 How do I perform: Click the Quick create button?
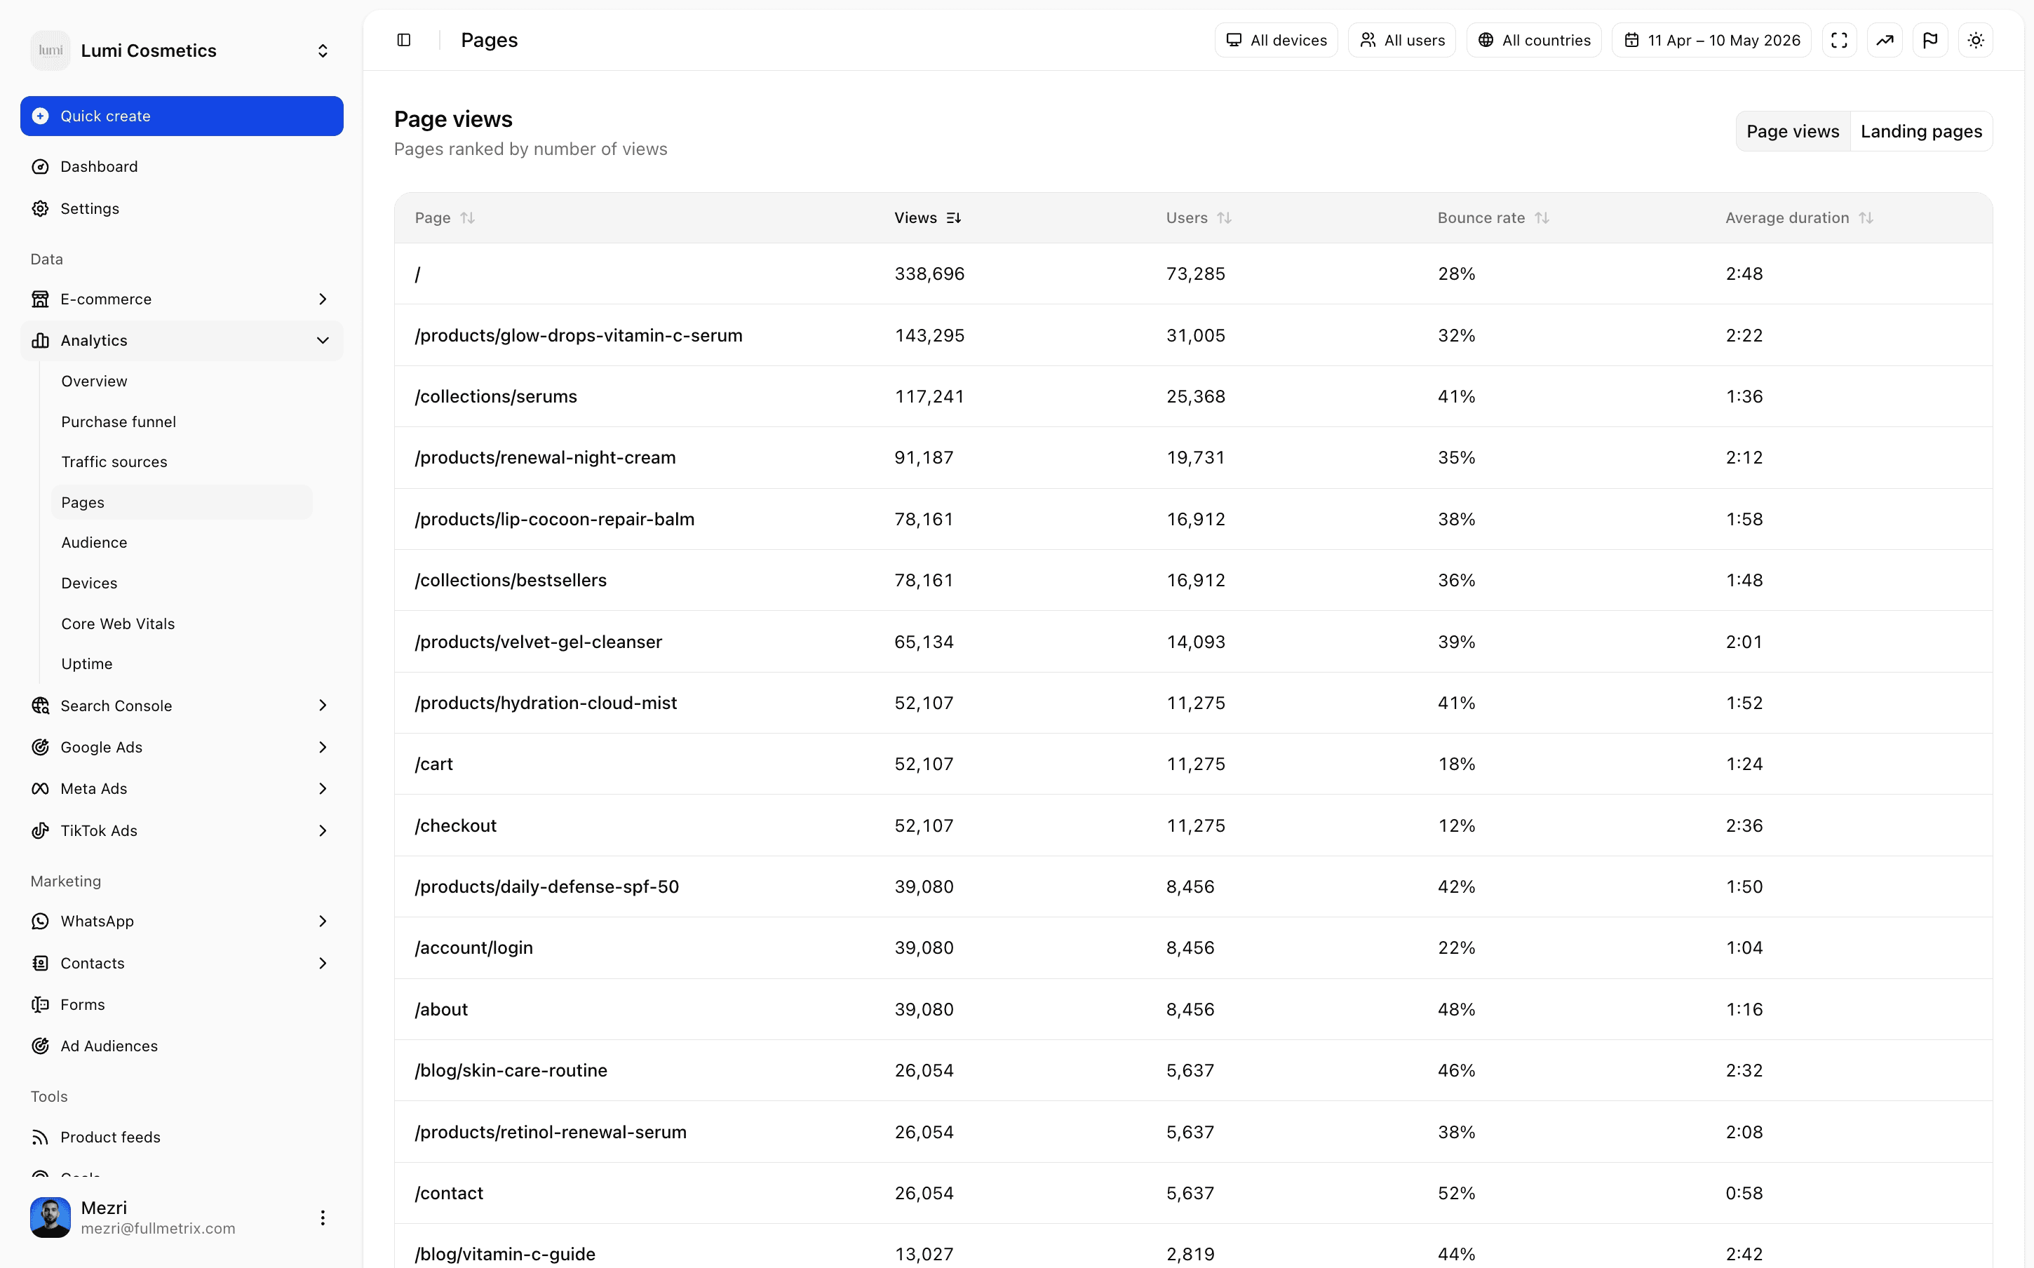pos(182,116)
